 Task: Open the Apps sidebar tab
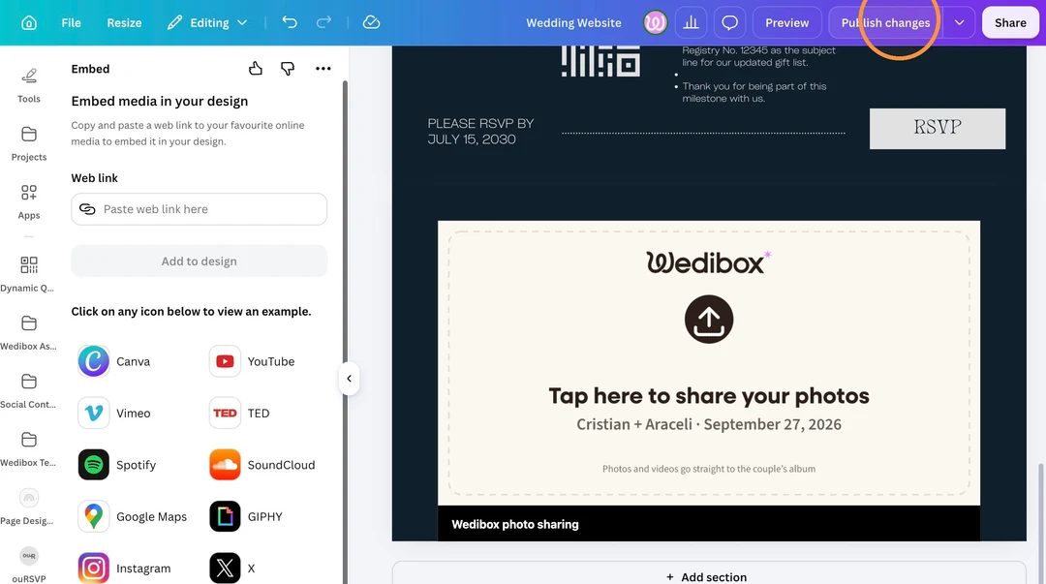click(29, 201)
